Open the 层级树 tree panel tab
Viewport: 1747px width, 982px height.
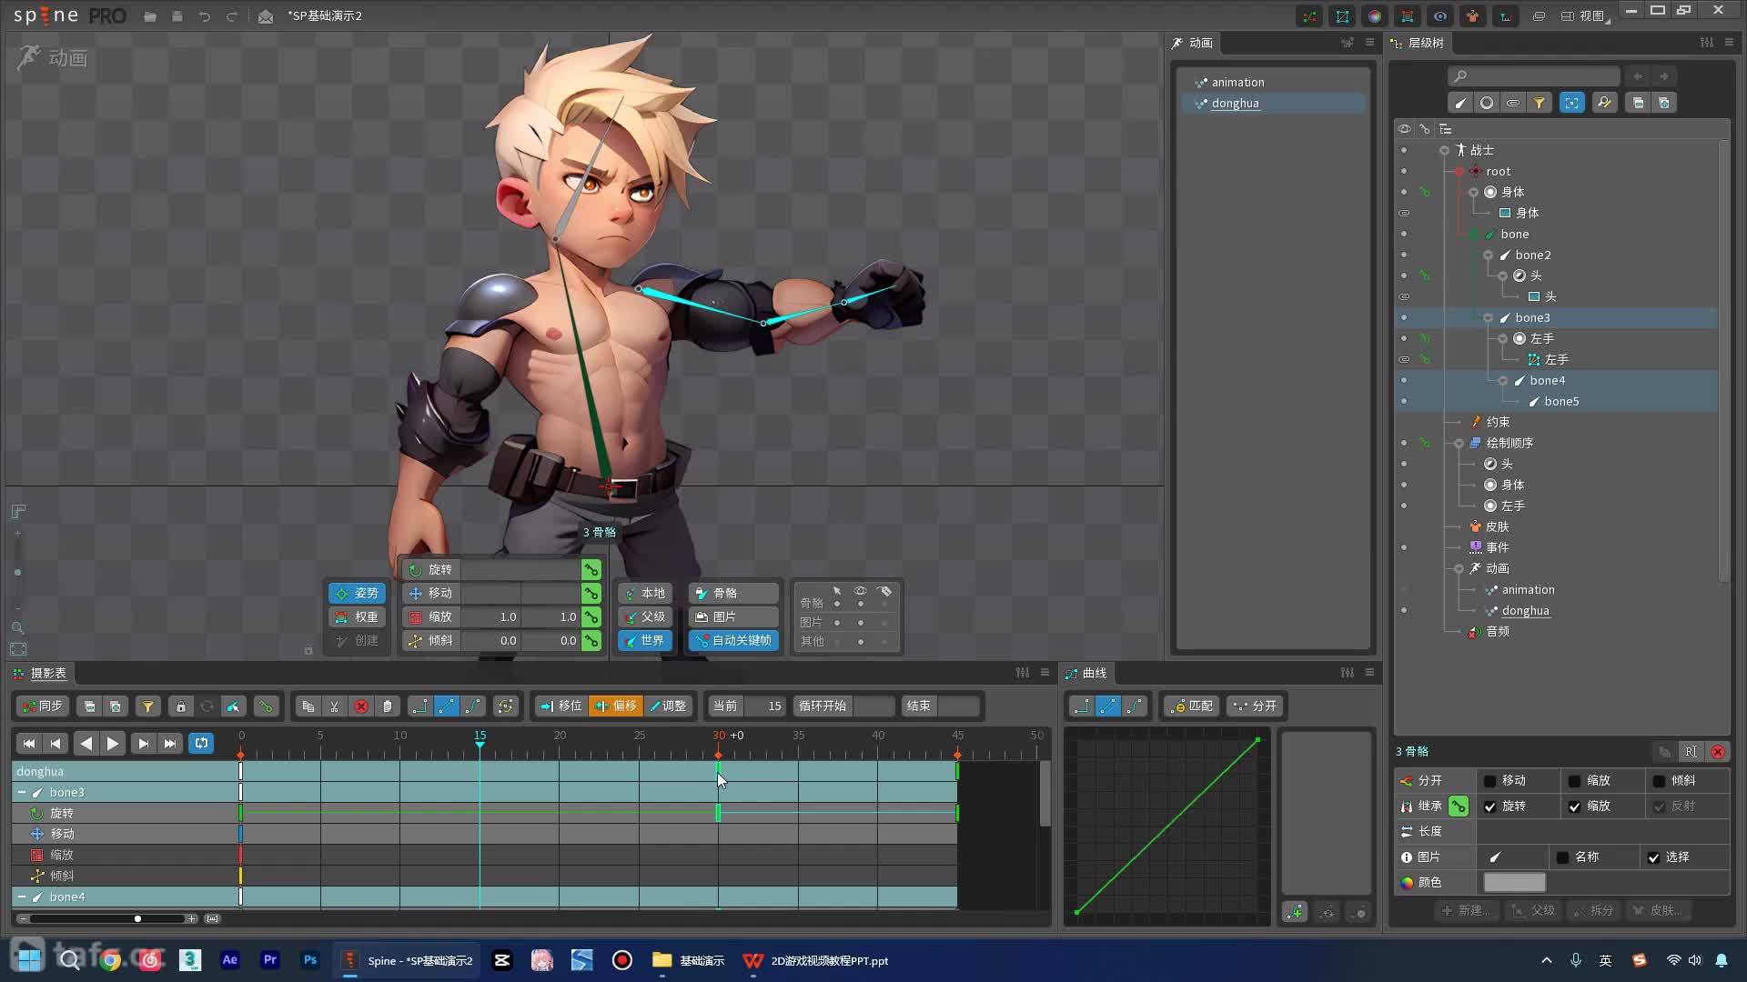[x=1418, y=43]
